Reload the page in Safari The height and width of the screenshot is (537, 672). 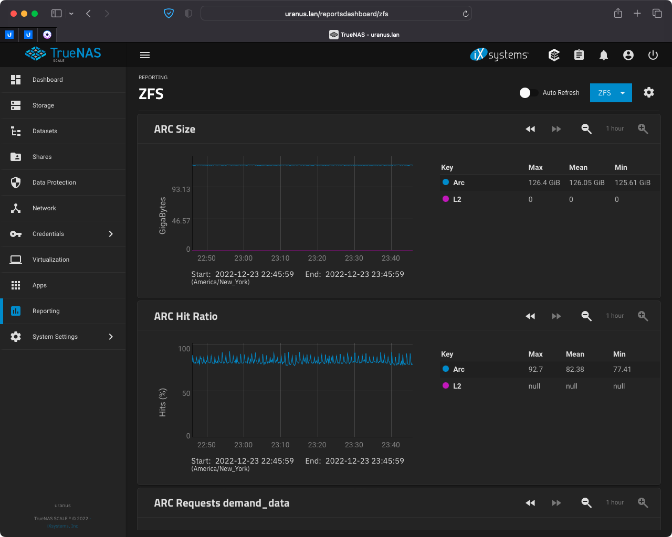(465, 14)
